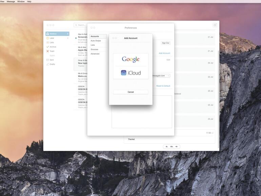261x196 pixels.
Task: Open the Apple Ma email from Me & Alex
Action: (80, 51)
